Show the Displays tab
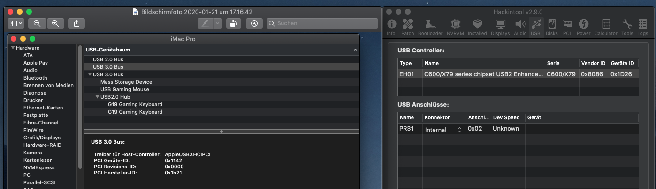This screenshot has height=189, width=656. tap(500, 26)
